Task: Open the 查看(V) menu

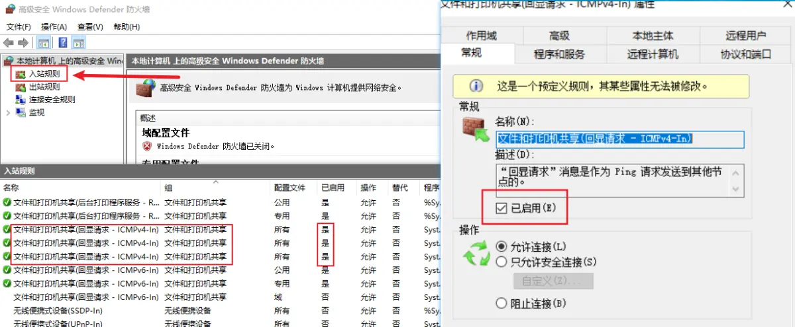Action: click(90, 27)
